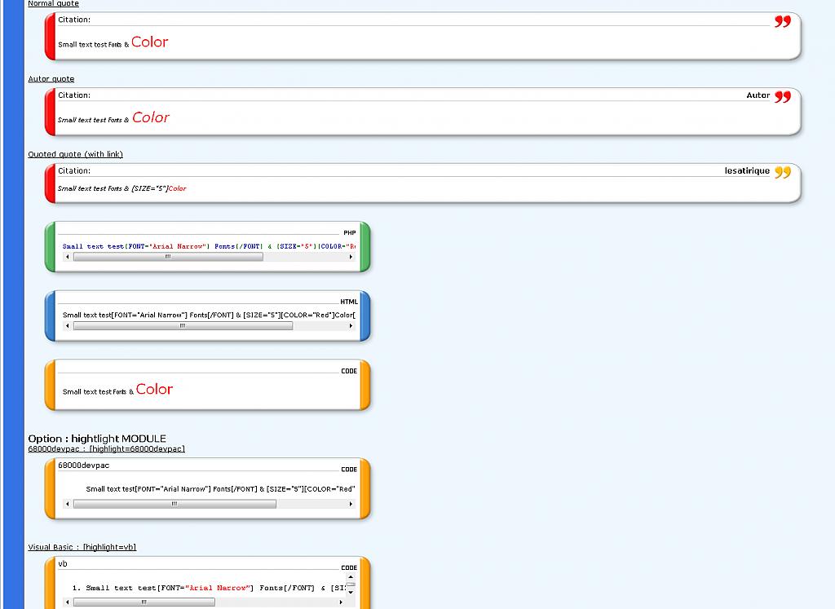Click the "Autor quote" underlined heading
Screen dimensions: 835x609
coord(51,79)
